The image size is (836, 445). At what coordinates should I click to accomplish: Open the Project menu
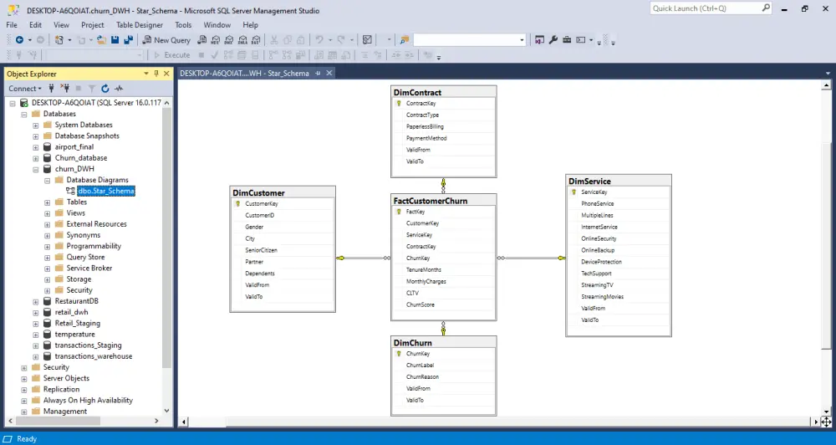click(92, 24)
